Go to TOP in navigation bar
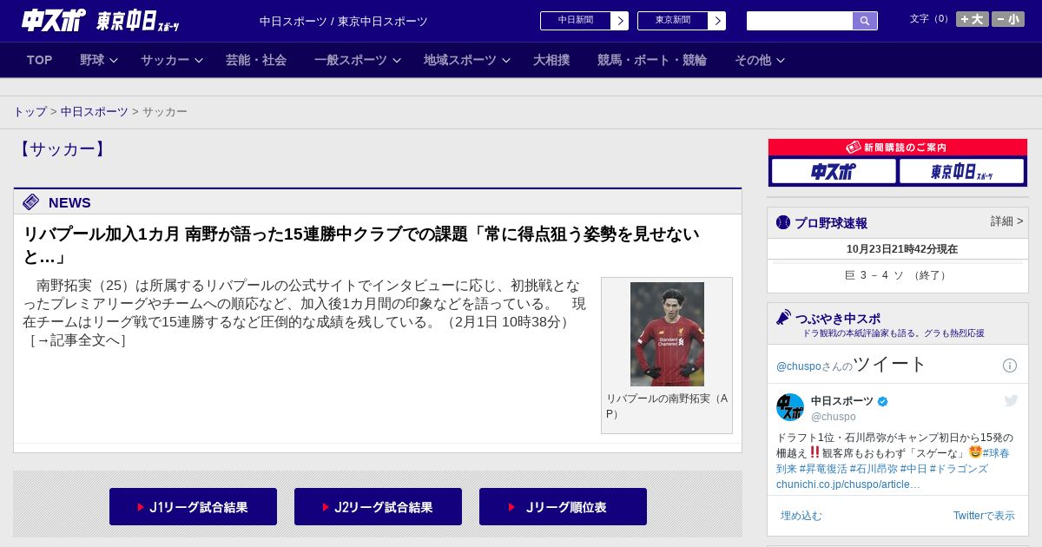1042x547 pixels. coord(40,60)
